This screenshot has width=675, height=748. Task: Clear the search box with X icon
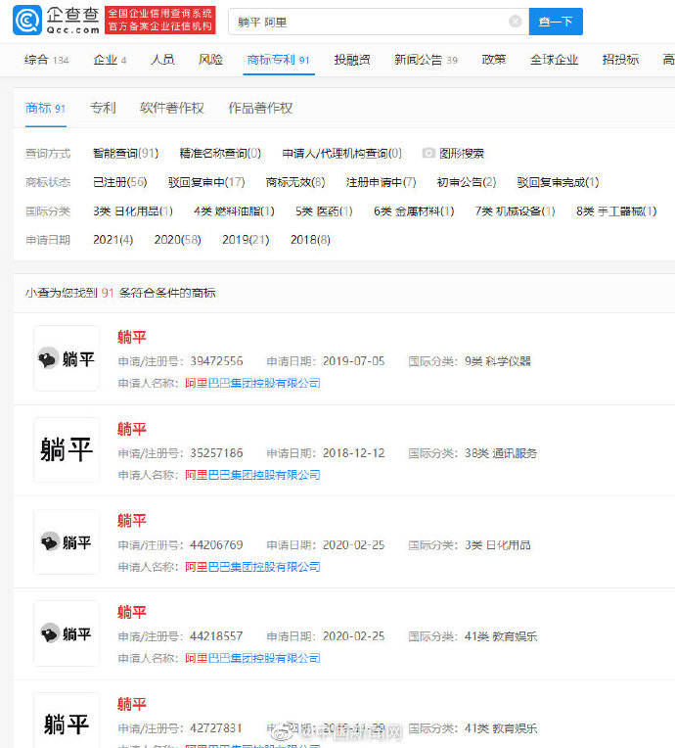click(x=515, y=22)
